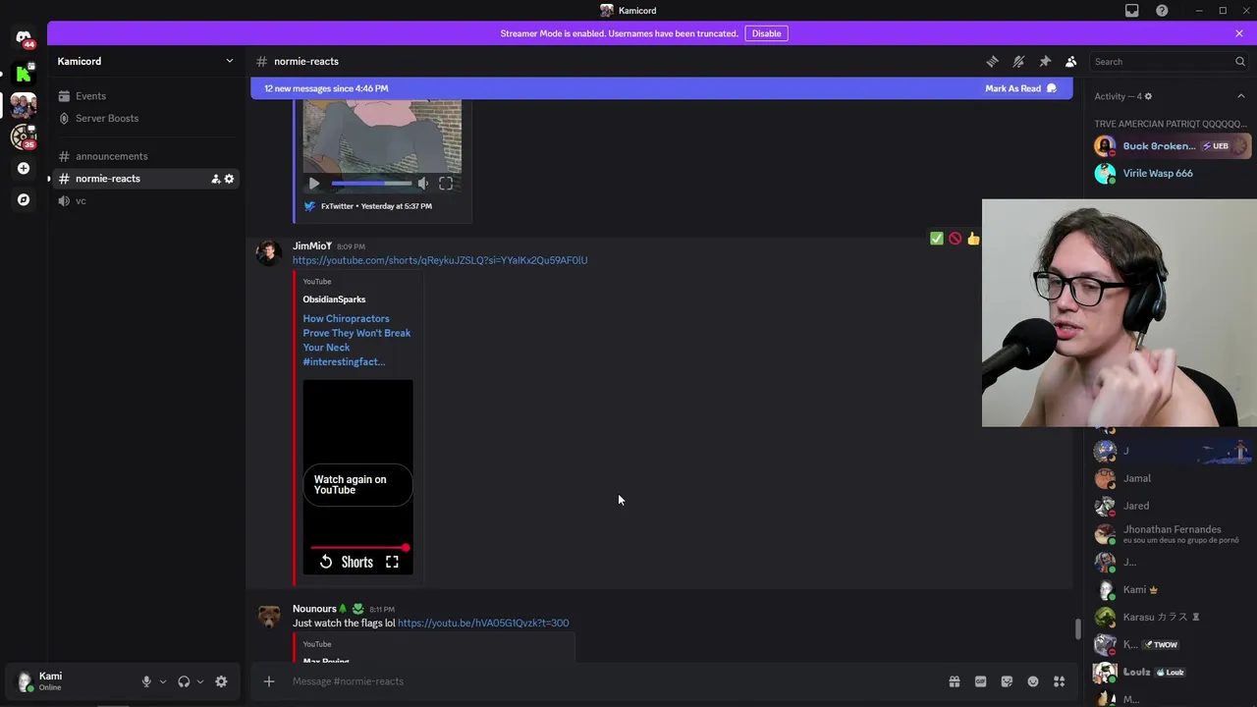This screenshot has height=707, width=1257.
Task: Open JimMioY user avatar
Action: click(269, 253)
